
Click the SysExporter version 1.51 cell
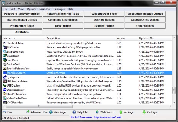click(119, 77)
